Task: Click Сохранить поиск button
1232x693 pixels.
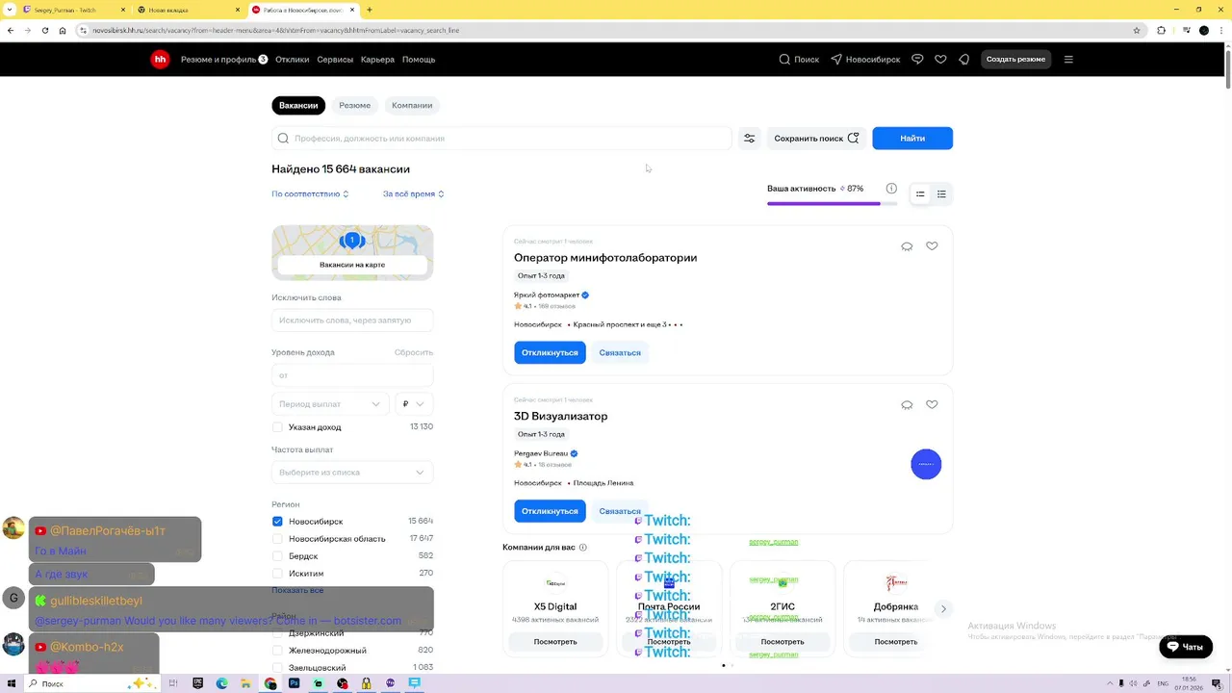Action: [816, 139]
